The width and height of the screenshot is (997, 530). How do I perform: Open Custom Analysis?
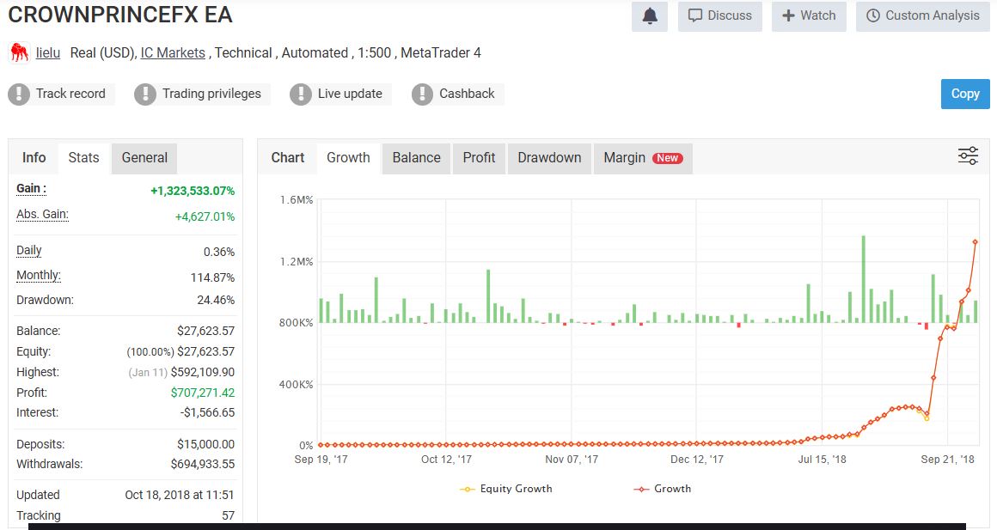tap(922, 16)
